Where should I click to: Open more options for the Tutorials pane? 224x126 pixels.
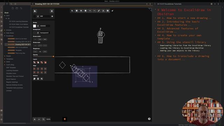click(x=218, y=4)
